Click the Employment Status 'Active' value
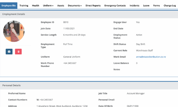The image size is (178, 107). click(x=139, y=35)
